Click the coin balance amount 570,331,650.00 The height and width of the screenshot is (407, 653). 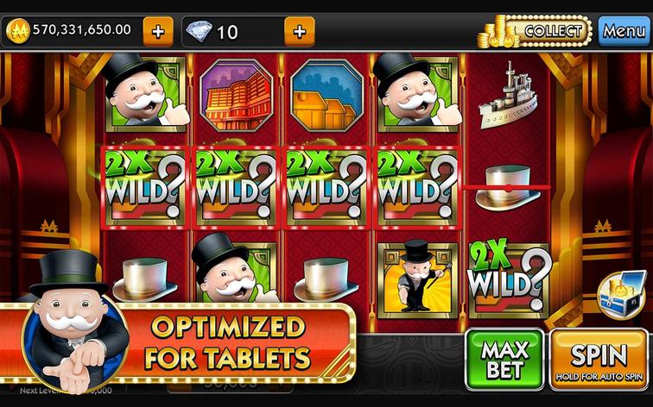pos(81,29)
